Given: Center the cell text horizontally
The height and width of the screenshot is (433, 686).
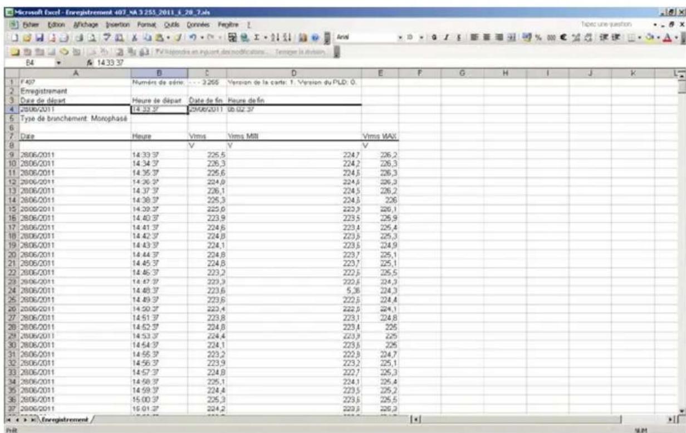Looking at the screenshot, I should point(486,37).
